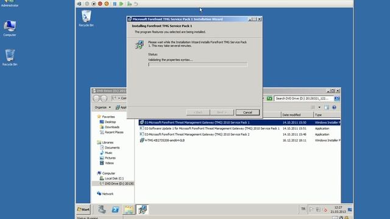Click the disabled Back button in wizard
Viewport: 390px width, 219px height.
(x=198, y=113)
